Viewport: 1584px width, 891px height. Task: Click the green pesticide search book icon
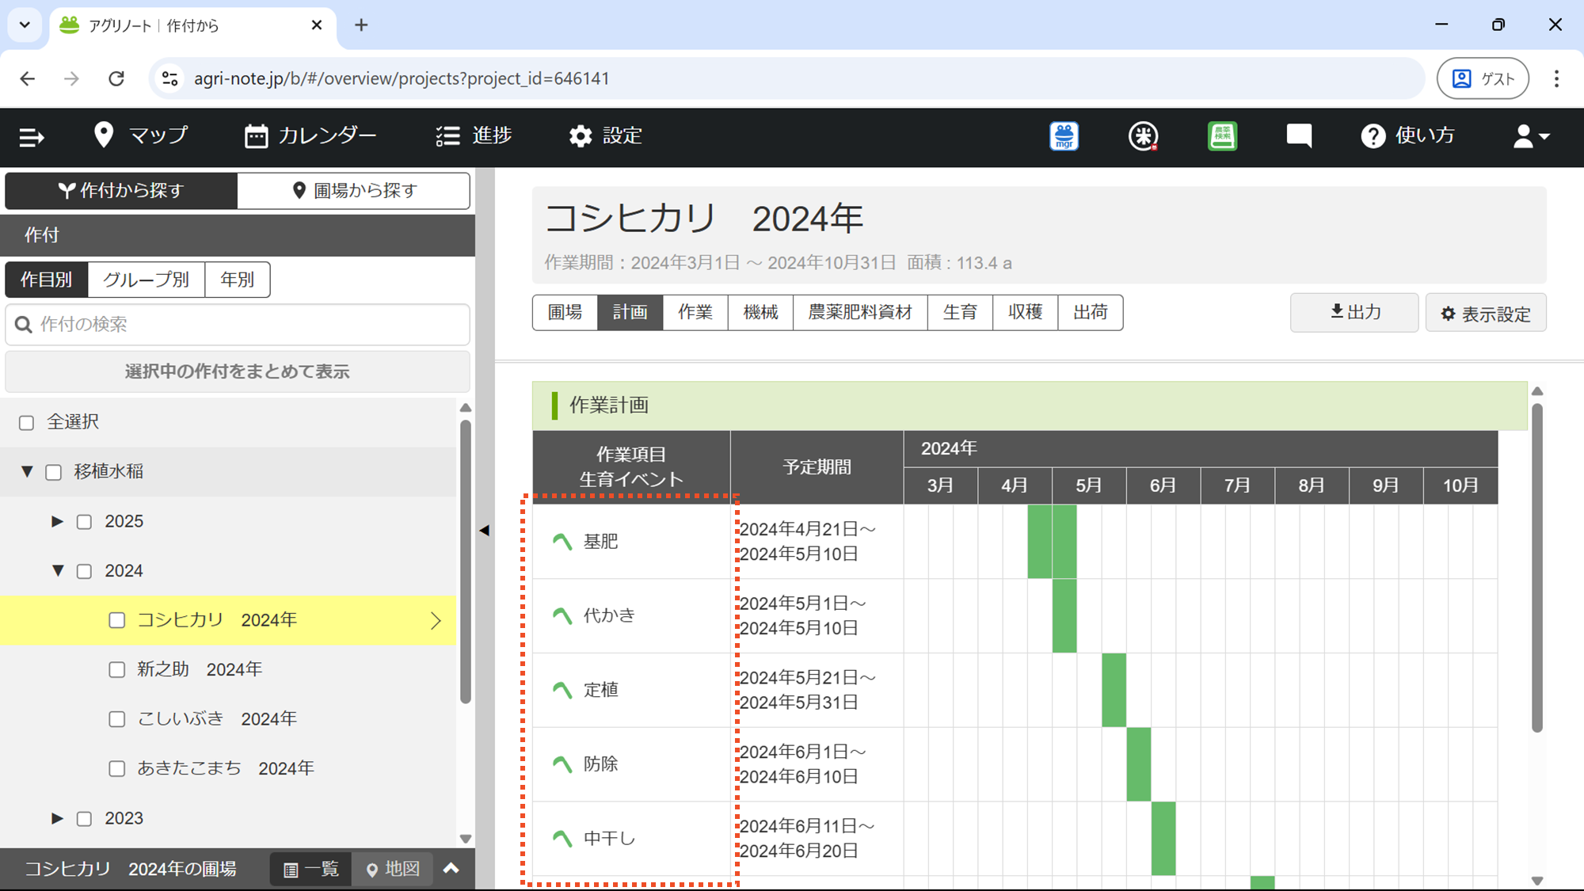[x=1222, y=136]
